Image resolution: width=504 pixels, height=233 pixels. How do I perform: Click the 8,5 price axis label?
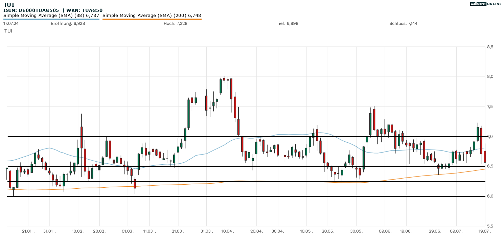coord(490,47)
